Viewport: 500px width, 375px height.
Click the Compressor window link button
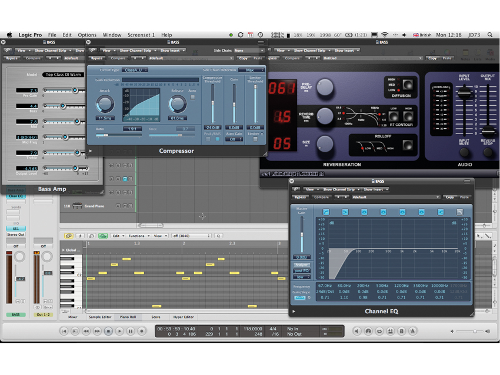click(92, 51)
